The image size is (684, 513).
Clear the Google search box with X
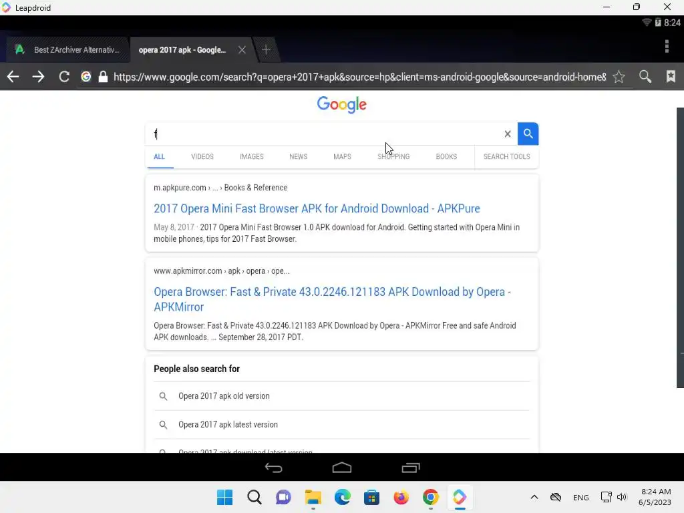click(x=508, y=134)
